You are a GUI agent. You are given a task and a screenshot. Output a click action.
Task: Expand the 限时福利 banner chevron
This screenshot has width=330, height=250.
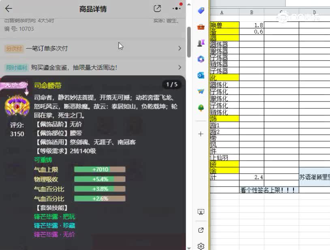(x=180, y=67)
